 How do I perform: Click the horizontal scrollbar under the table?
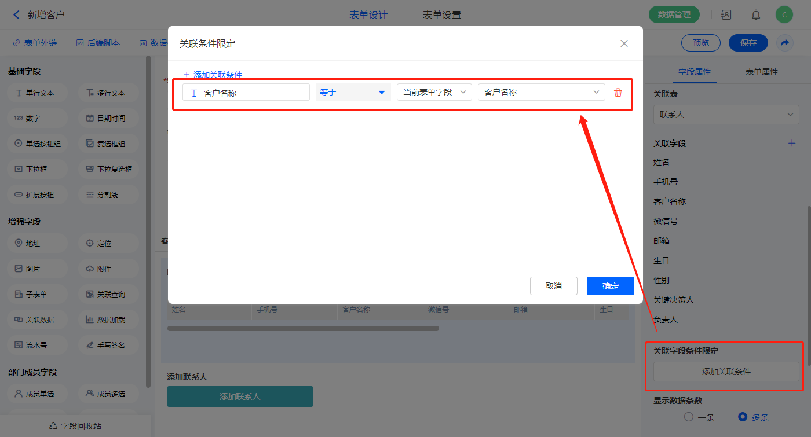pyautogui.click(x=303, y=328)
